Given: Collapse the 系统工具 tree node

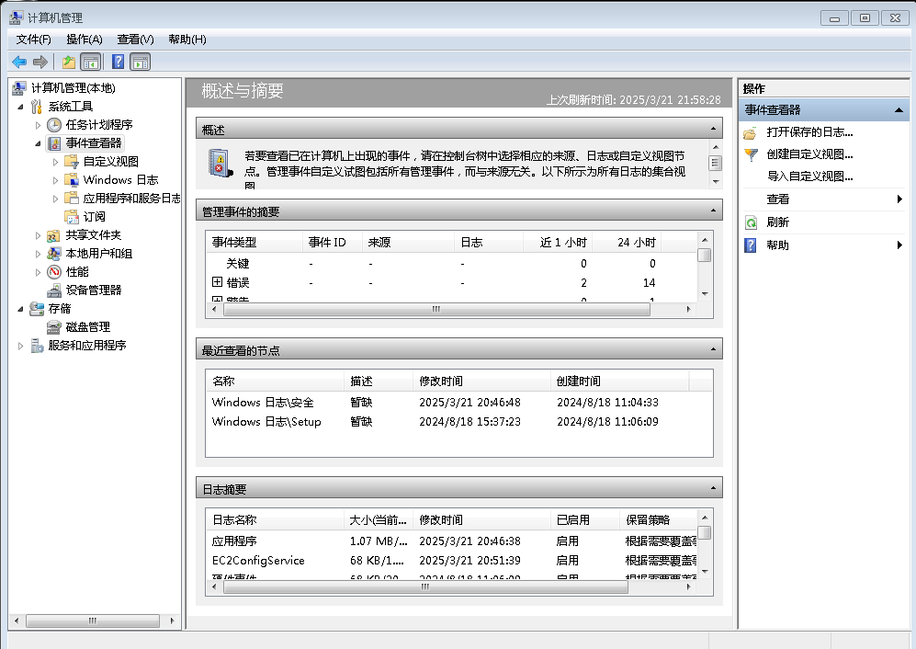Looking at the screenshot, I should [x=20, y=107].
